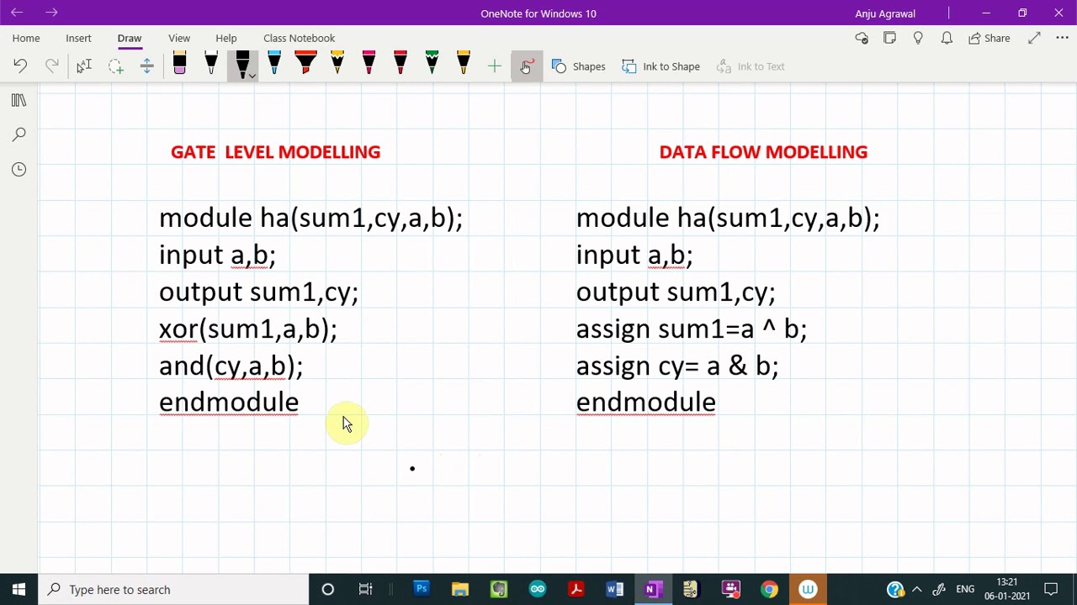Open Google Chrome from the taskbar
The height and width of the screenshot is (605, 1077).
pyautogui.click(x=770, y=589)
